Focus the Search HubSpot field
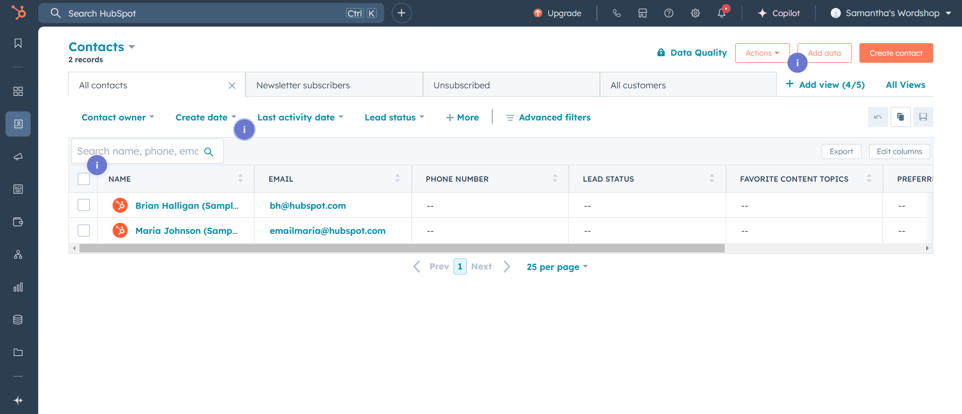962x414 pixels. tap(211, 13)
